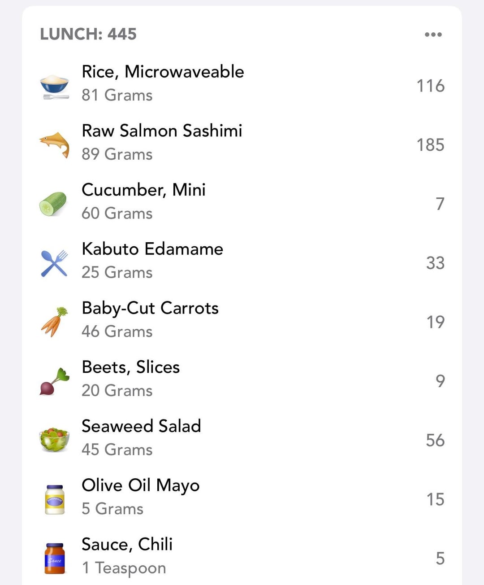Viewport: 484px width, 585px height.
Task: Tap the Olive Oil Mayo 5 Grams serving
Action: point(112,509)
